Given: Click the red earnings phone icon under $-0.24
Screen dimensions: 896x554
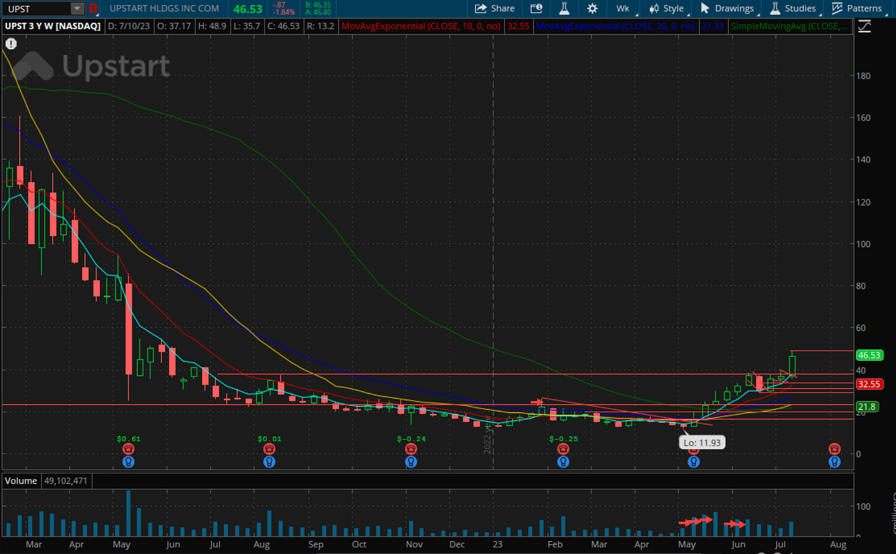Looking at the screenshot, I should pos(411,449).
